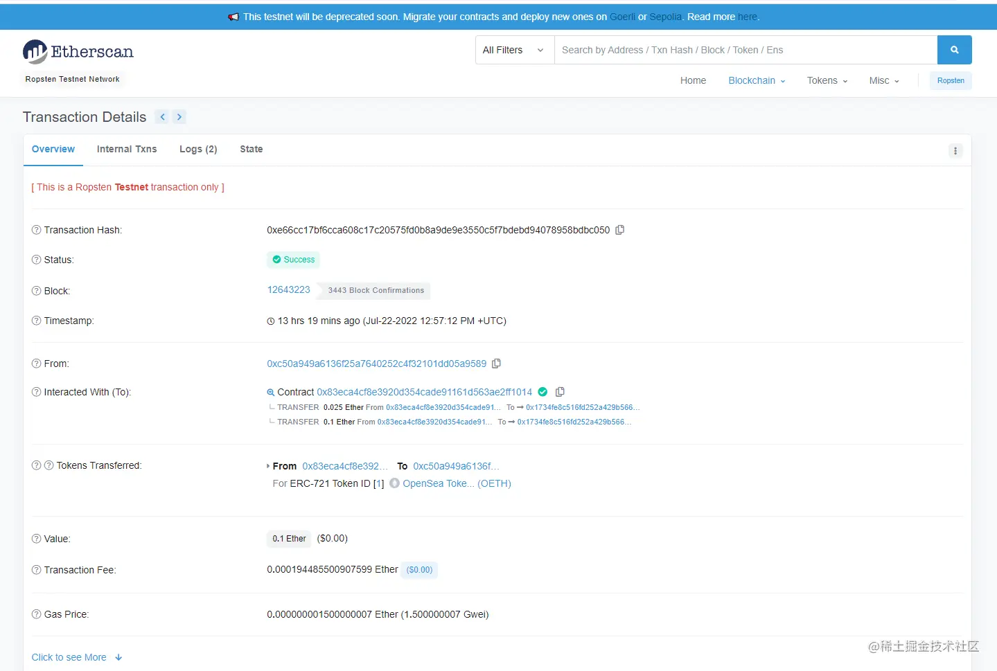The height and width of the screenshot is (671, 997).
Task: Expand the Misc menu
Action: (884, 80)
